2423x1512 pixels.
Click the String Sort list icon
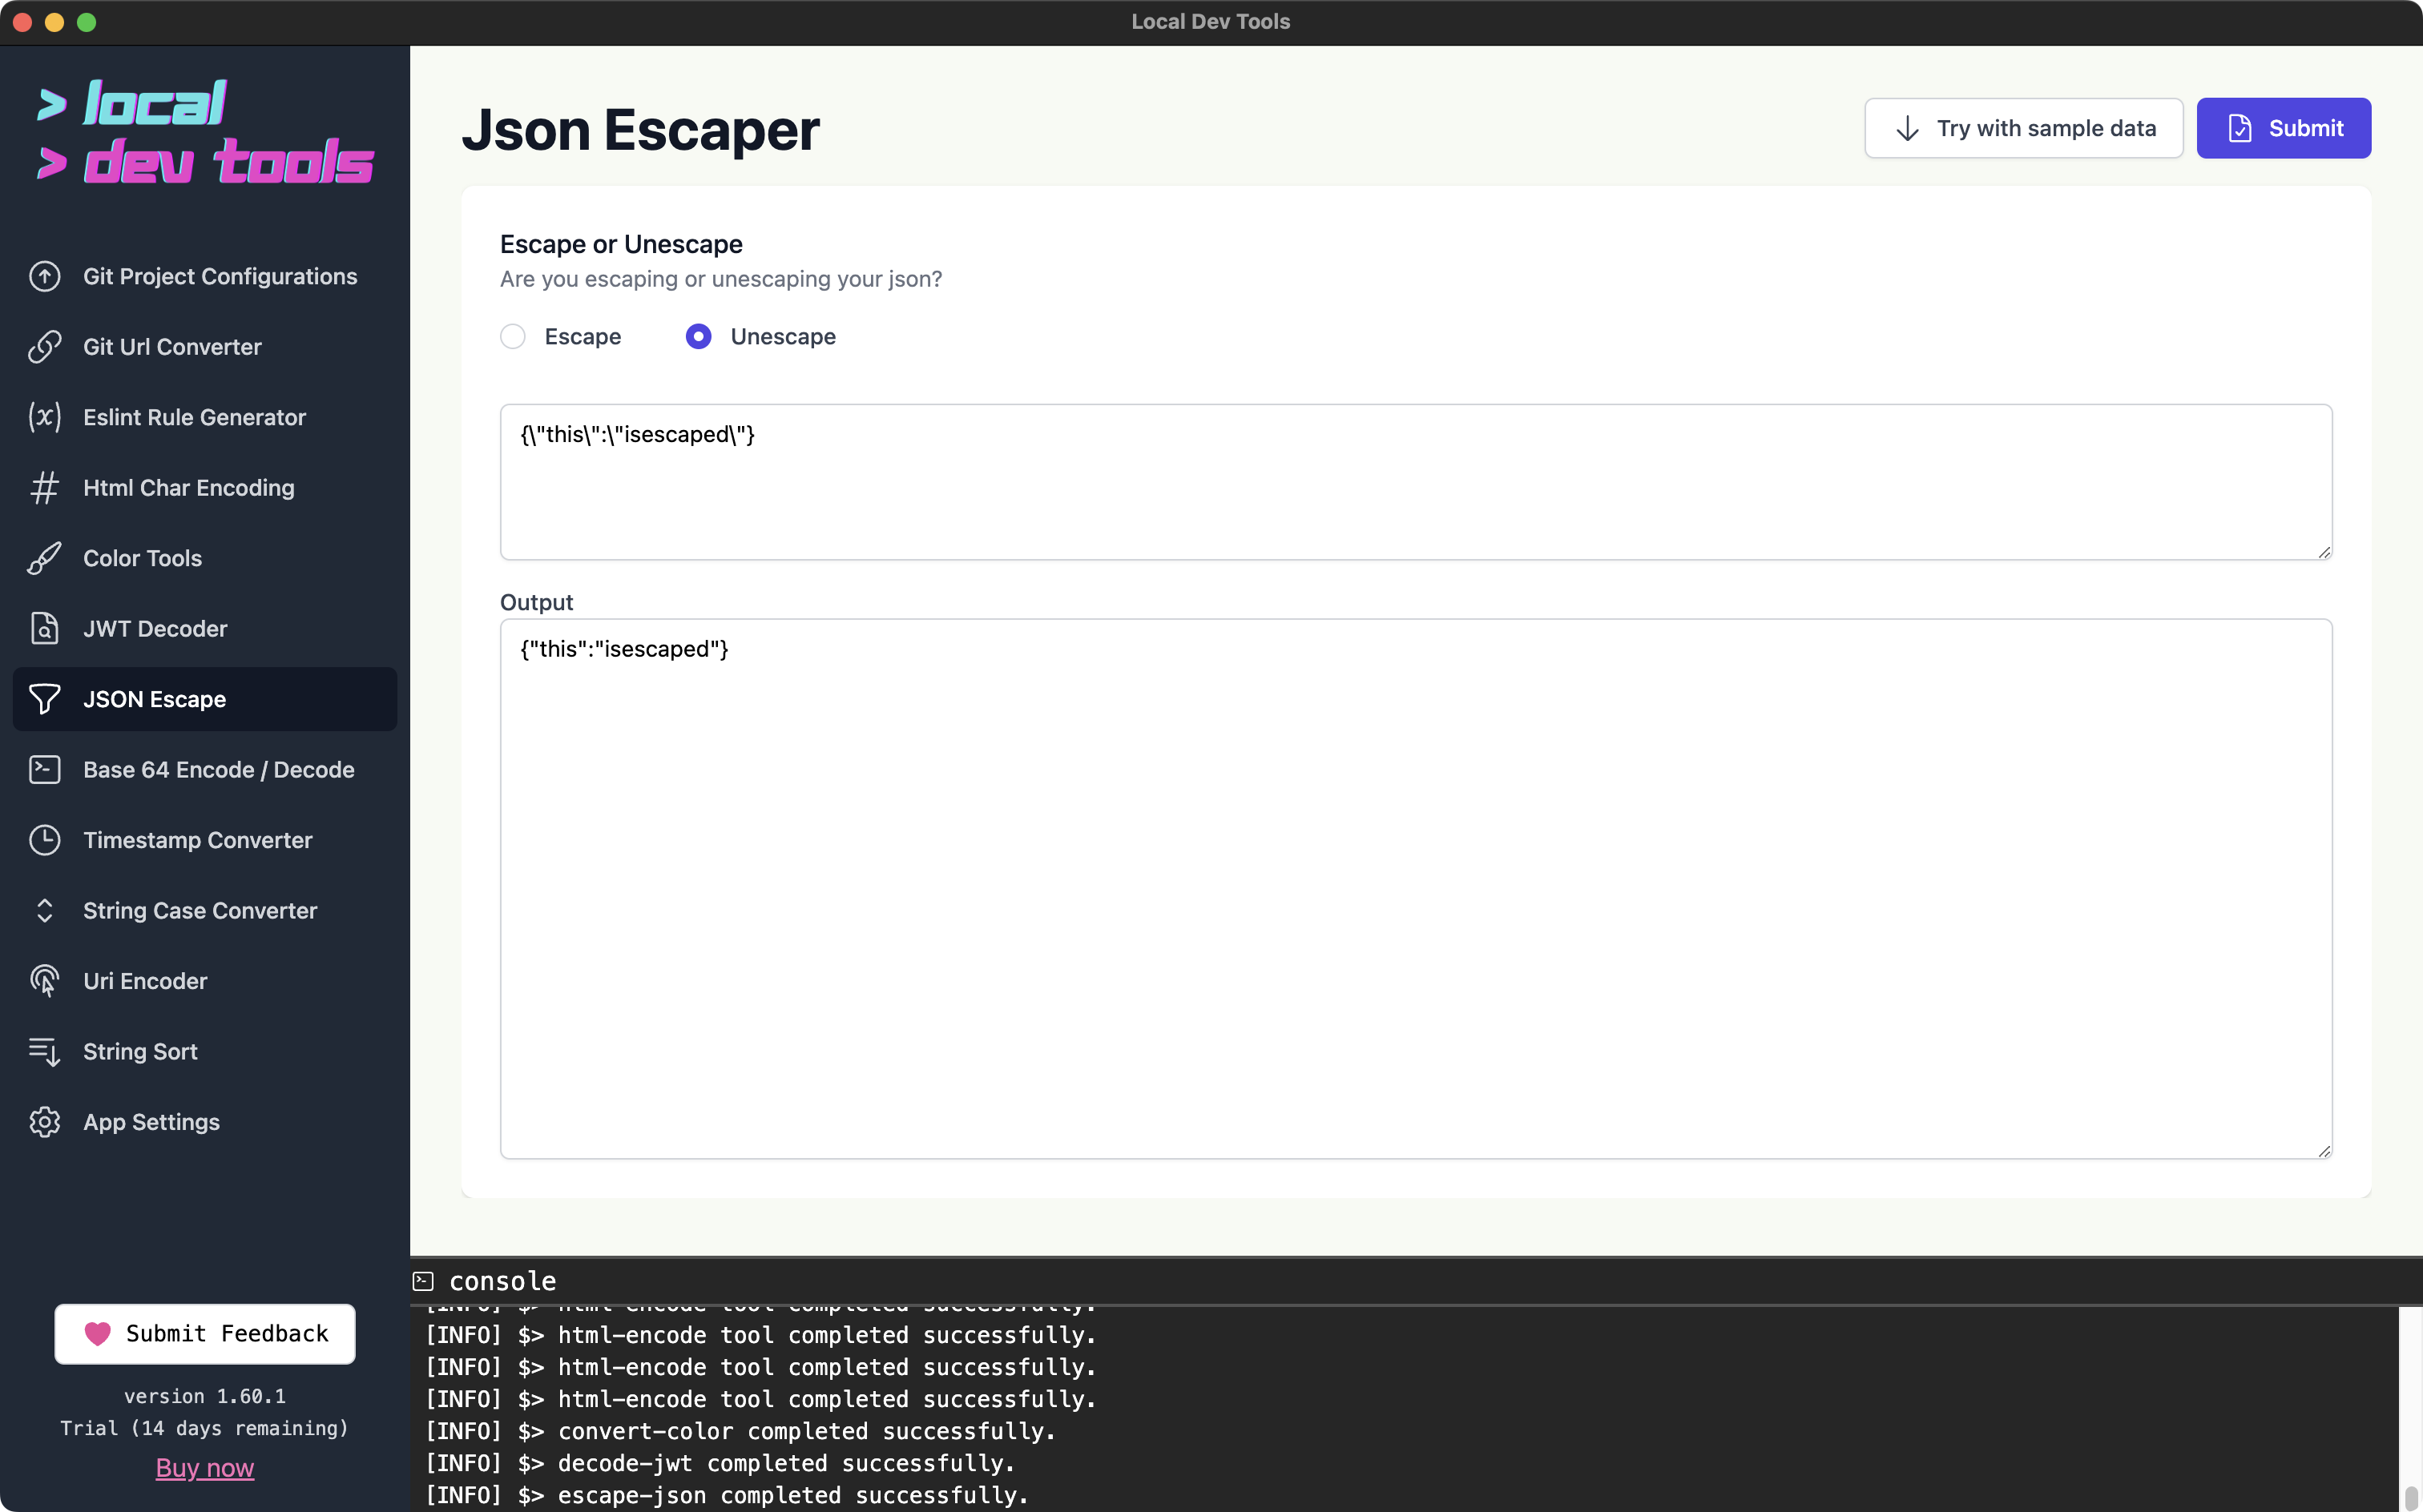coord(44,1052)
